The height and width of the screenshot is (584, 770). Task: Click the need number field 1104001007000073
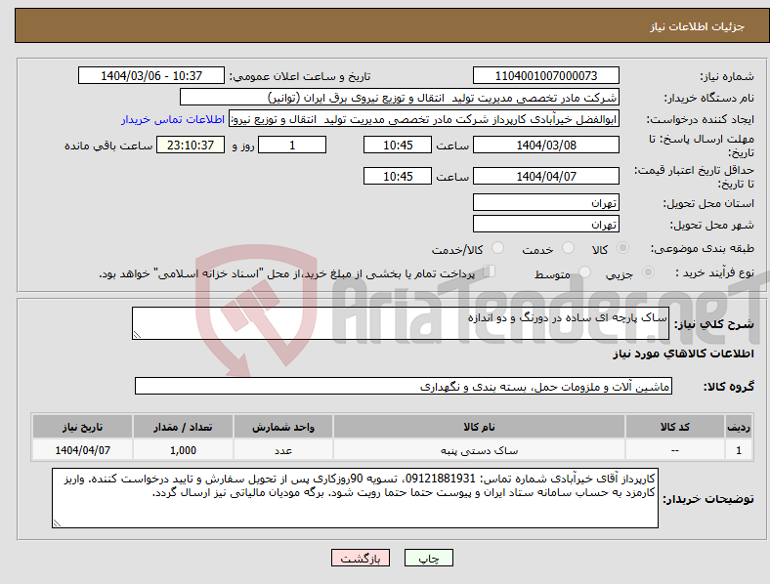545,75
